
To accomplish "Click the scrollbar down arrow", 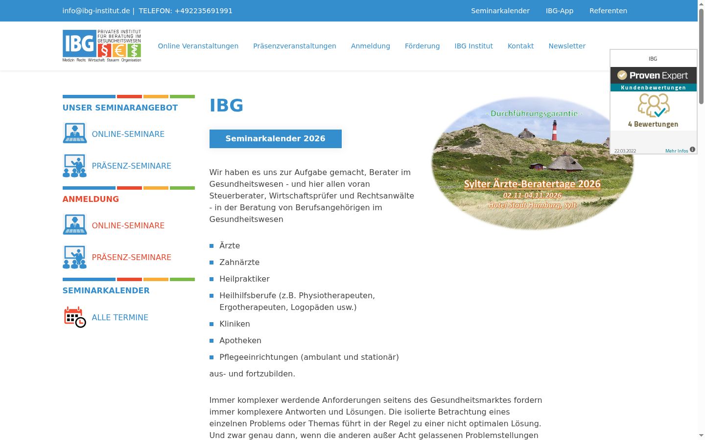I will (701, 435).
